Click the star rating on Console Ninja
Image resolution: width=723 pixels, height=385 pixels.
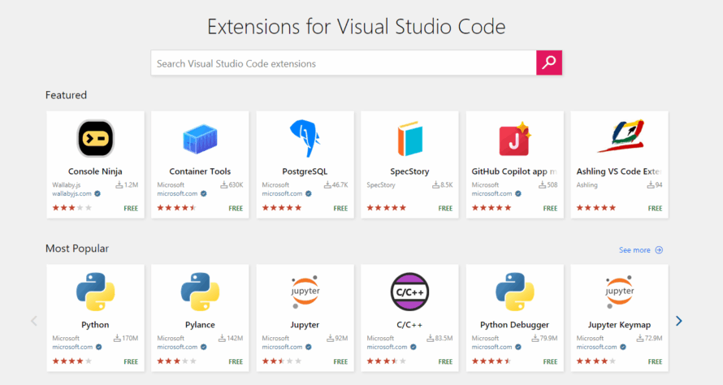[72, 208]
